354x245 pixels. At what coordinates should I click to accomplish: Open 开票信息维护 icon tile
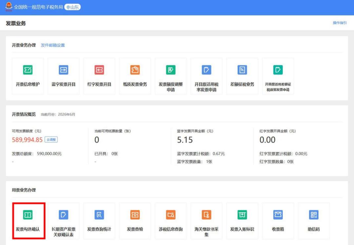(x=28, y=76)
